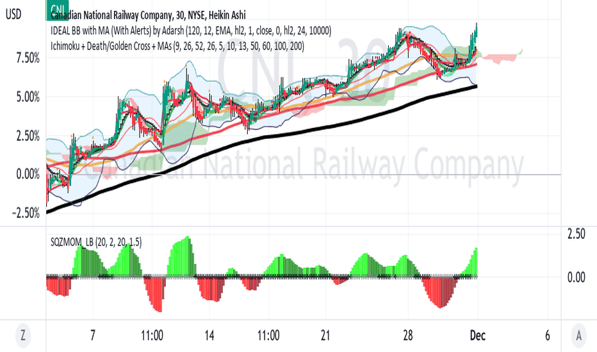Click the 7.50% price axis label
597x352 pixels.
(28, 58)
